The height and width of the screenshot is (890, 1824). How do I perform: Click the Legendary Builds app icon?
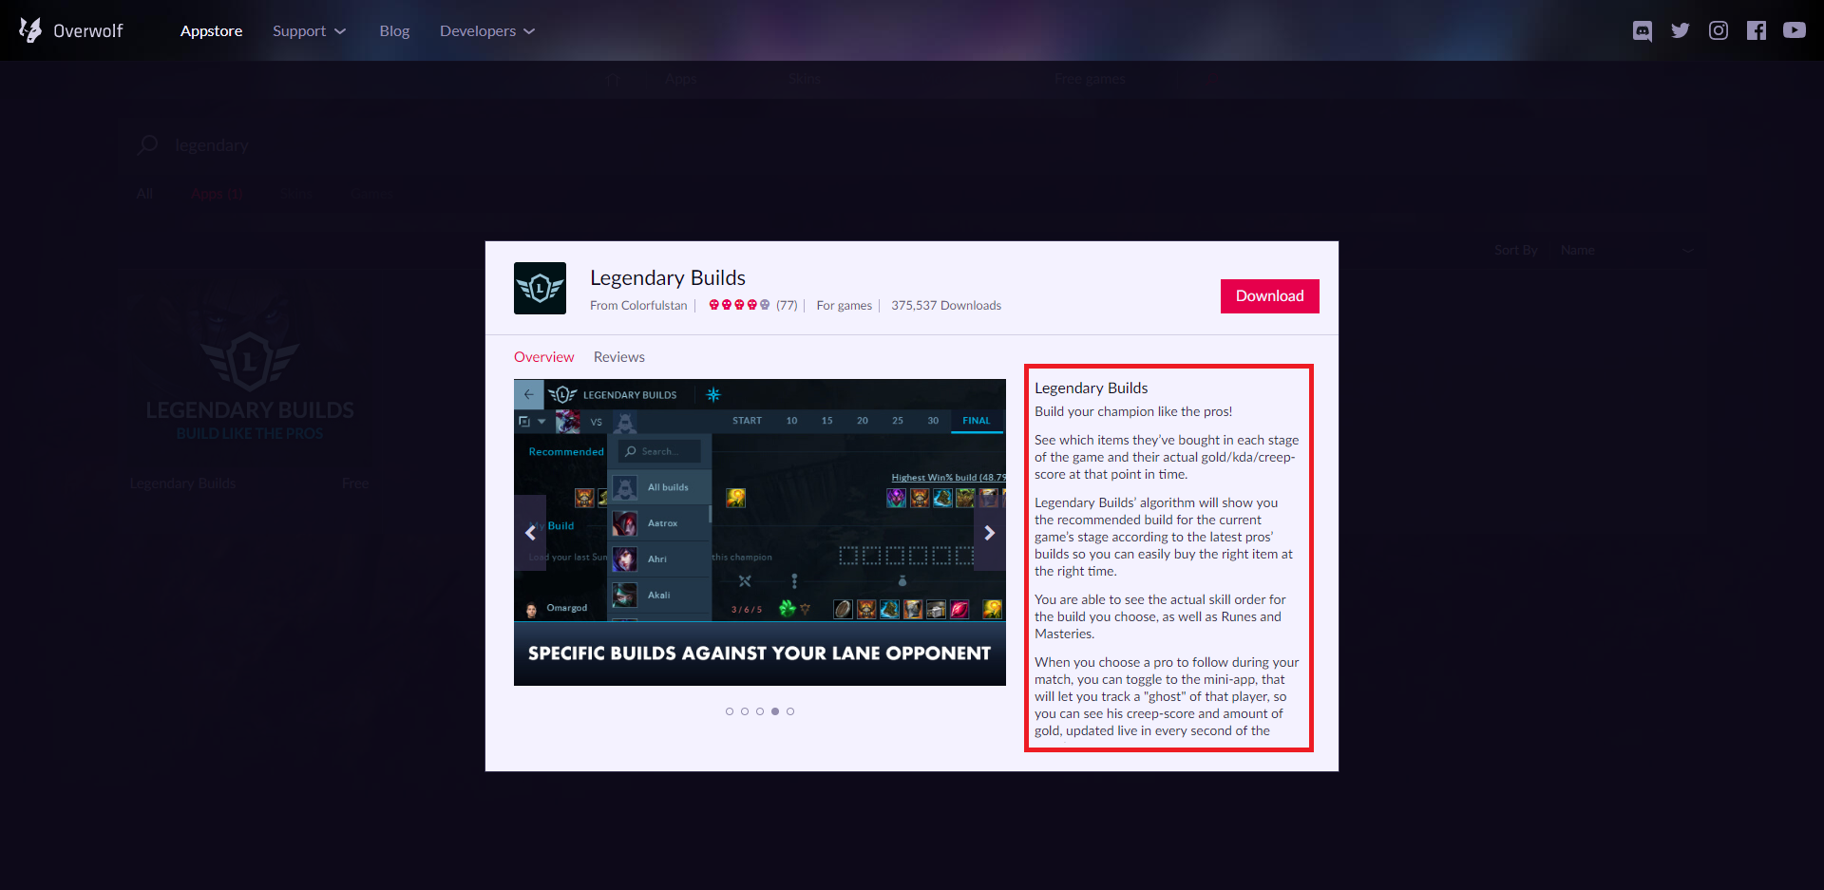point(540,288)
